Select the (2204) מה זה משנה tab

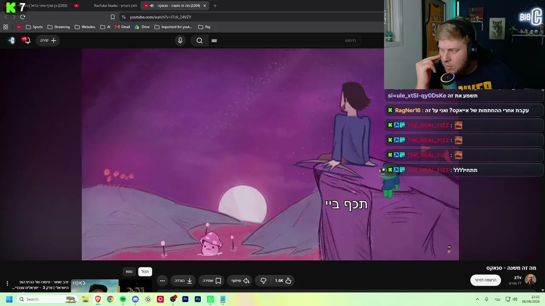175,6
